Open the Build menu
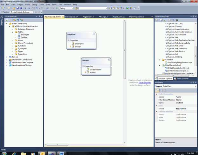Image resolution: width=198 pixels, height=155 pixels. [27, 4]
